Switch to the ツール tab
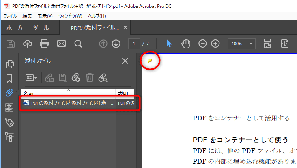Screen dimensions: 297x168 (x=41, y=28)
